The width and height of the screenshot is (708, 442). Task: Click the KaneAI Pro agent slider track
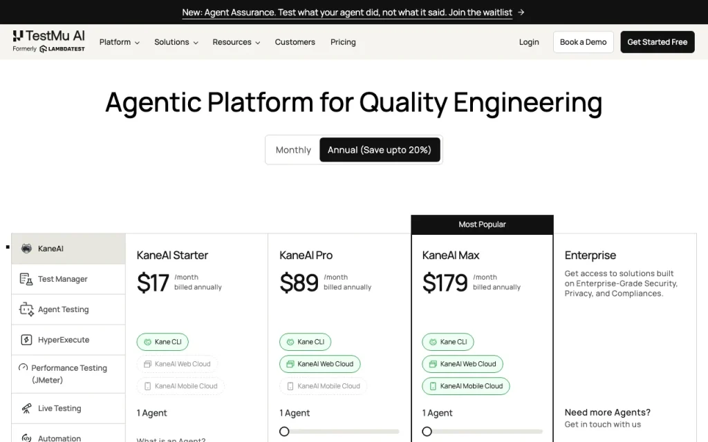tap(339, 432)
